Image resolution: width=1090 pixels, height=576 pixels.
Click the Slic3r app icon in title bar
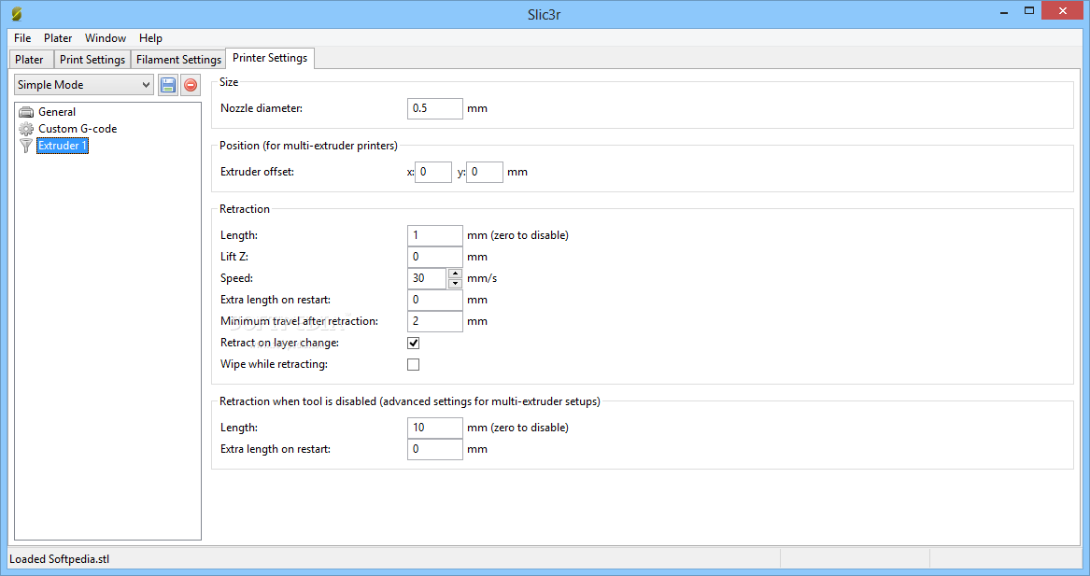point(17,14)
